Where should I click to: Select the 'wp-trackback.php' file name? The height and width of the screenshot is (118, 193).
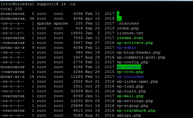click(136, 111)
